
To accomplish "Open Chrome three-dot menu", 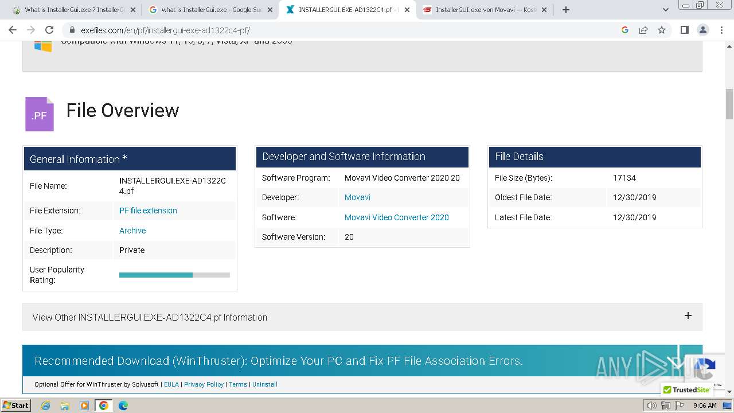I will coord(722,30).
